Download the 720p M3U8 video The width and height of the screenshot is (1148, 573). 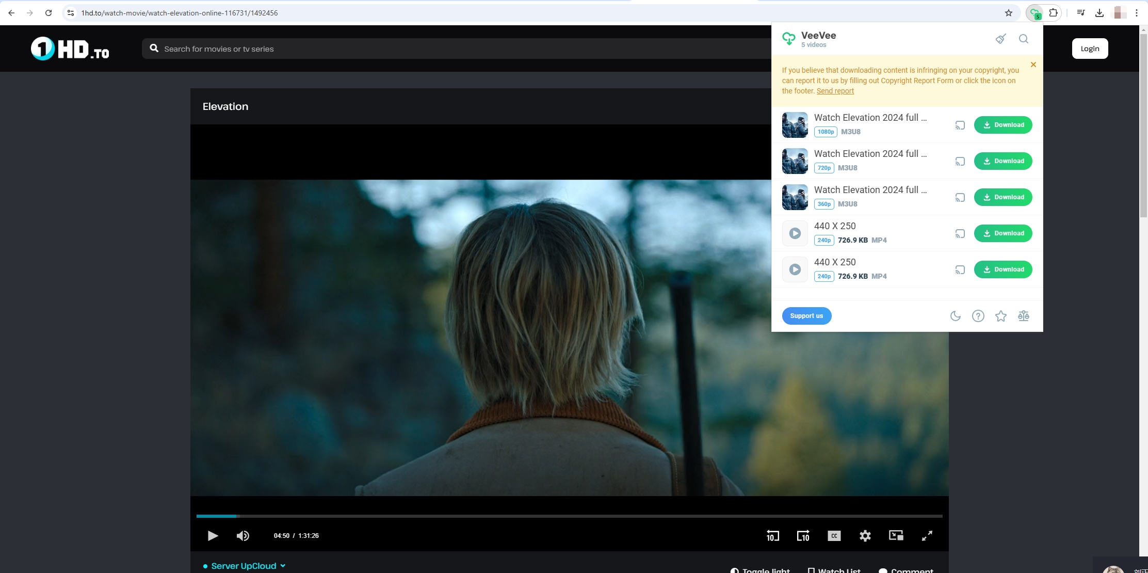pyautogui.click(x=1003, y=161)
